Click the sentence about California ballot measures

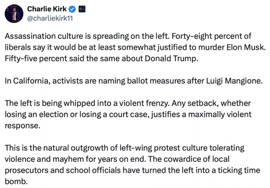click(134, 81)
